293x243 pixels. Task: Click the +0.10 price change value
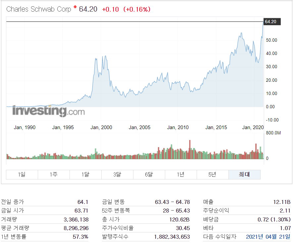[110, 9]
